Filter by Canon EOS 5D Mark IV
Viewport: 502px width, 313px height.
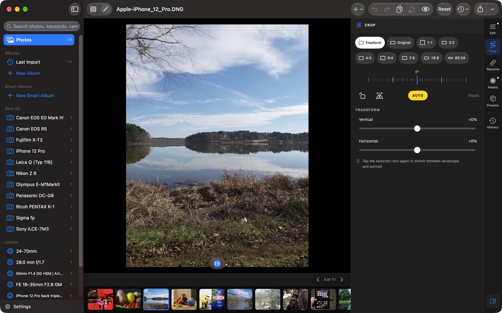click(x=39, y=118)
